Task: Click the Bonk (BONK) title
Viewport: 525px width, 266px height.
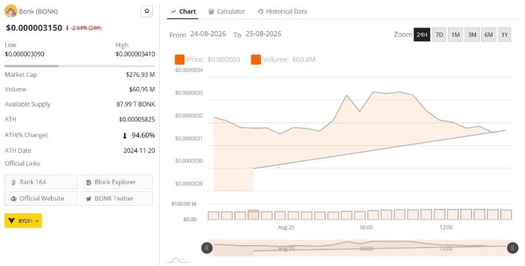Action: click(x=38, y=11)
